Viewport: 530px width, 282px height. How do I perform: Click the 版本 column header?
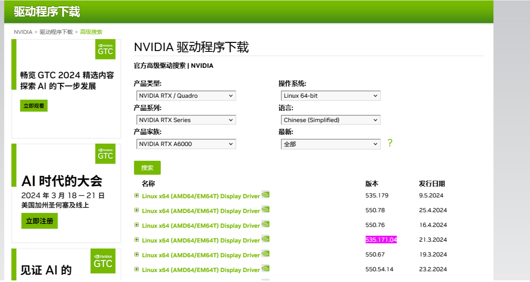click(x=372, y=183)
